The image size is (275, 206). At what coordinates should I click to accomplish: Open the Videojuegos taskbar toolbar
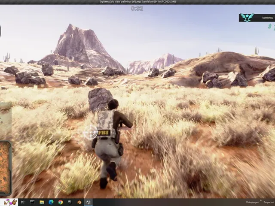(x=252, y=202)
